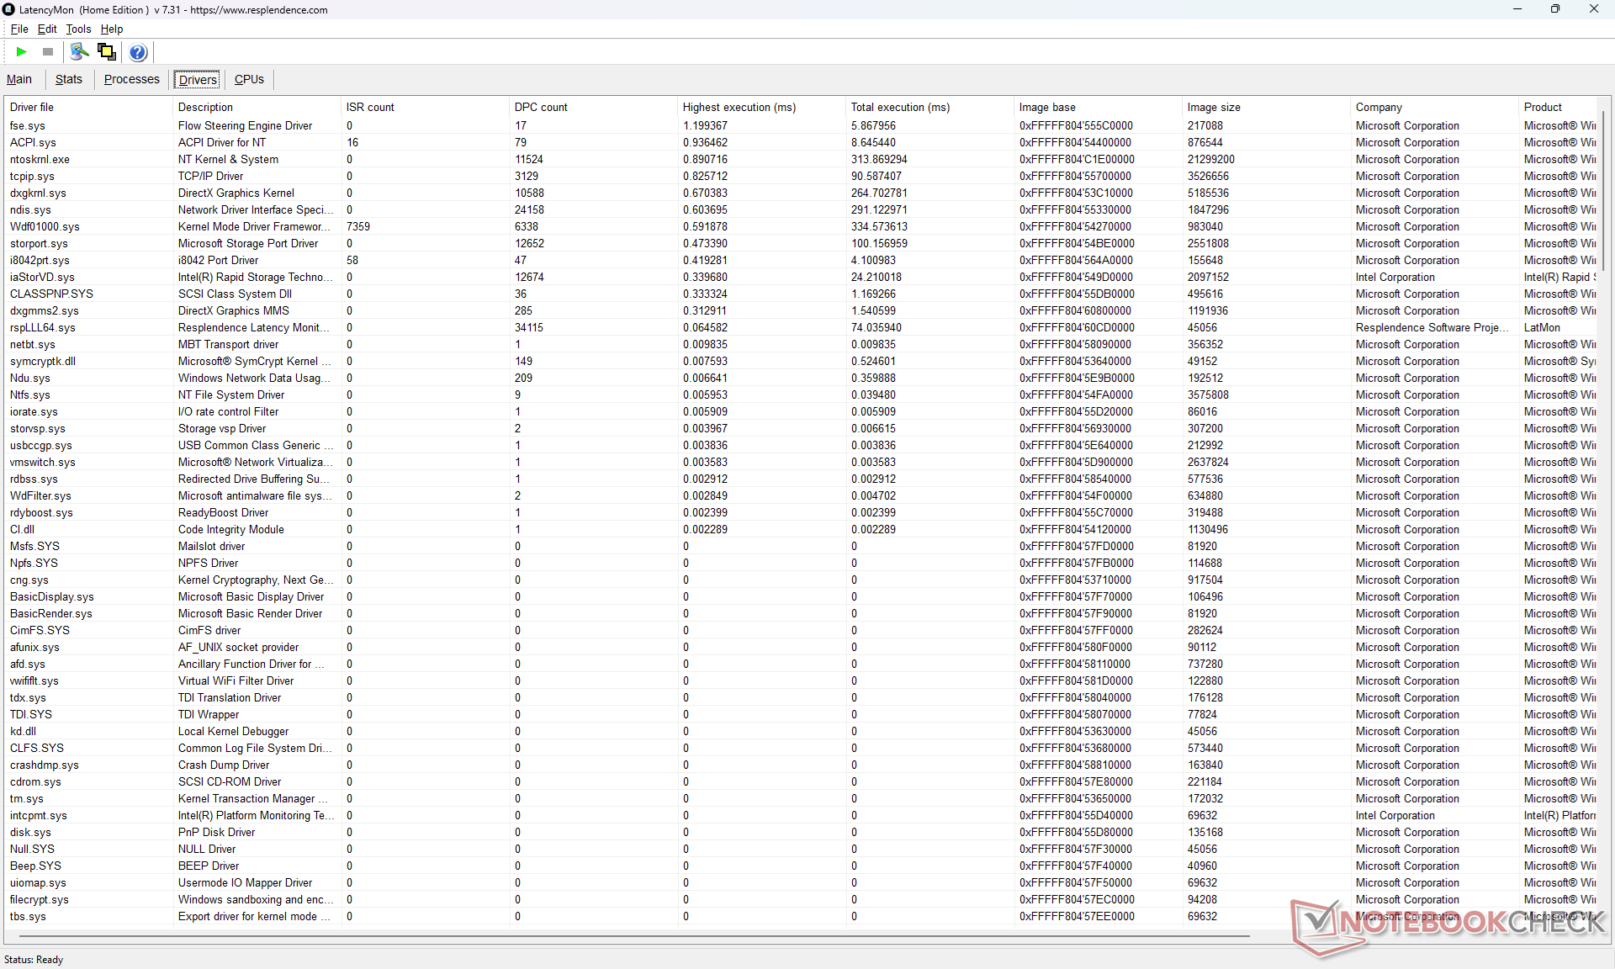Switch to the Processes tab
Image resolution: width=1615 pixels, height=969 pixels.
pos(131,79)
